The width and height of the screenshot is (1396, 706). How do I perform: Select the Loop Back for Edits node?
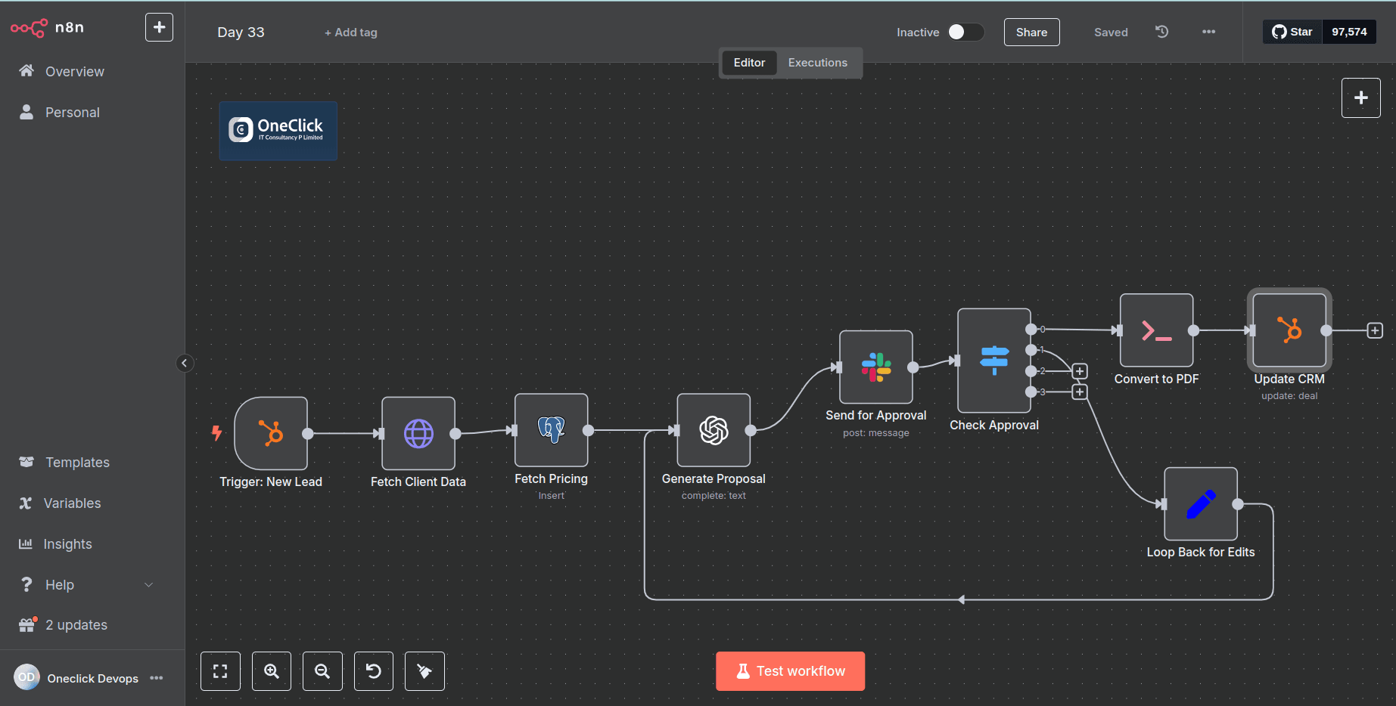coord(1201,504)
